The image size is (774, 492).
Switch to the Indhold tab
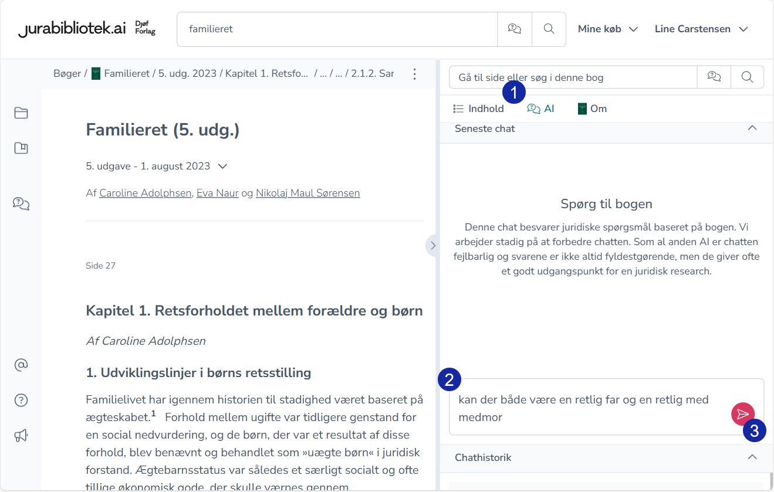coord(479,108)
